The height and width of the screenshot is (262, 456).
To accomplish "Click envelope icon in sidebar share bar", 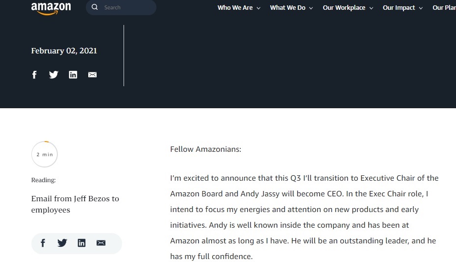I will pos(101,243).
